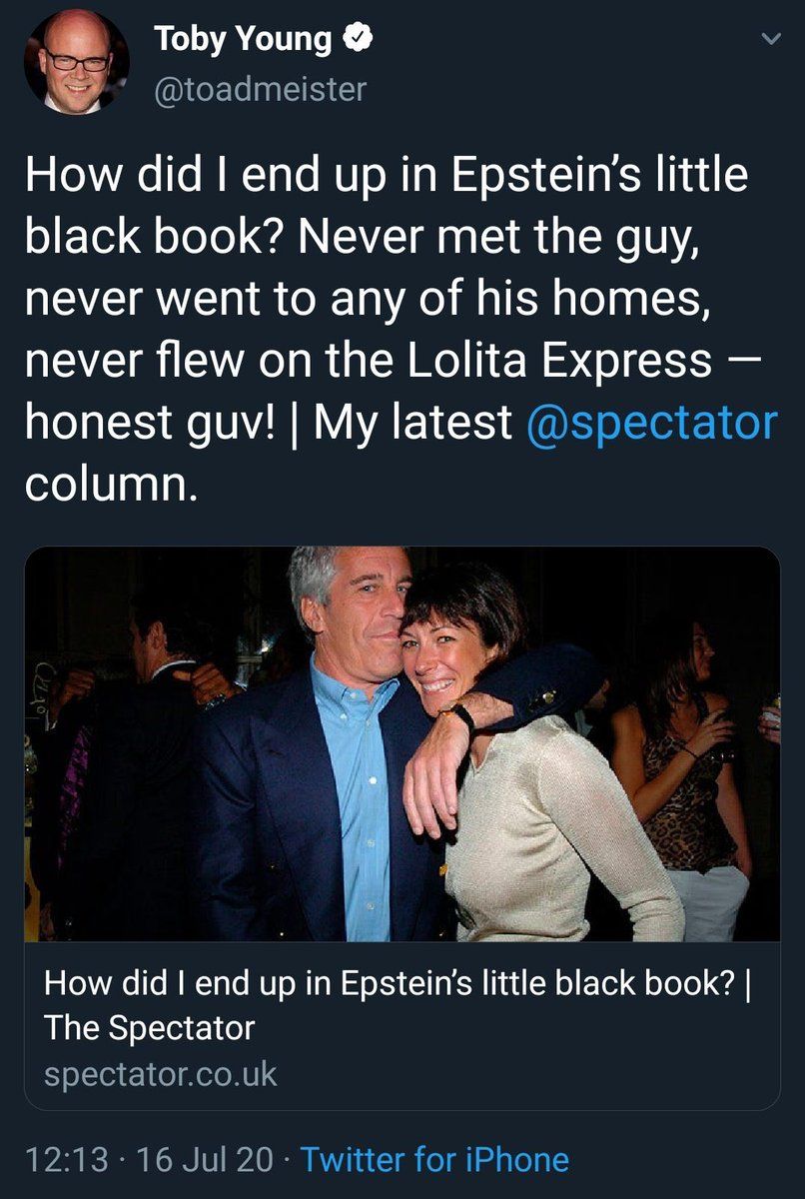Click the Toby Young profile avatar
This screenshot has height=1199, width=805.
[77, 61]
